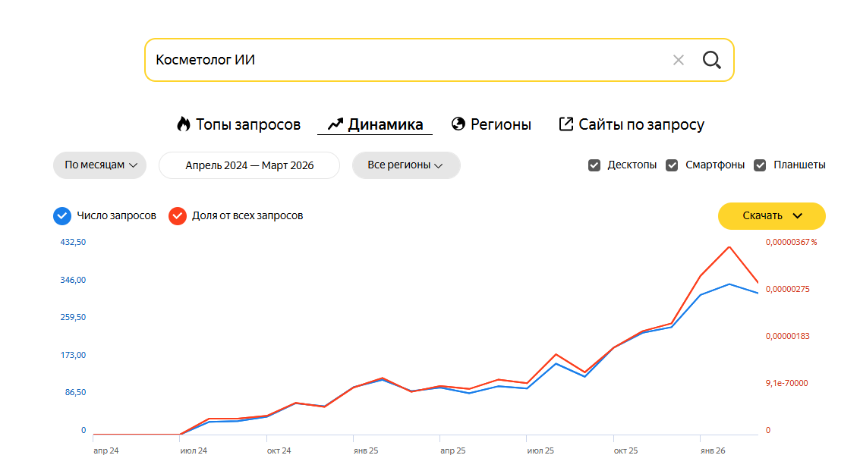Uncheck the Планшеты checkbox
The image size is (860, 474).
tap(760, 165)
